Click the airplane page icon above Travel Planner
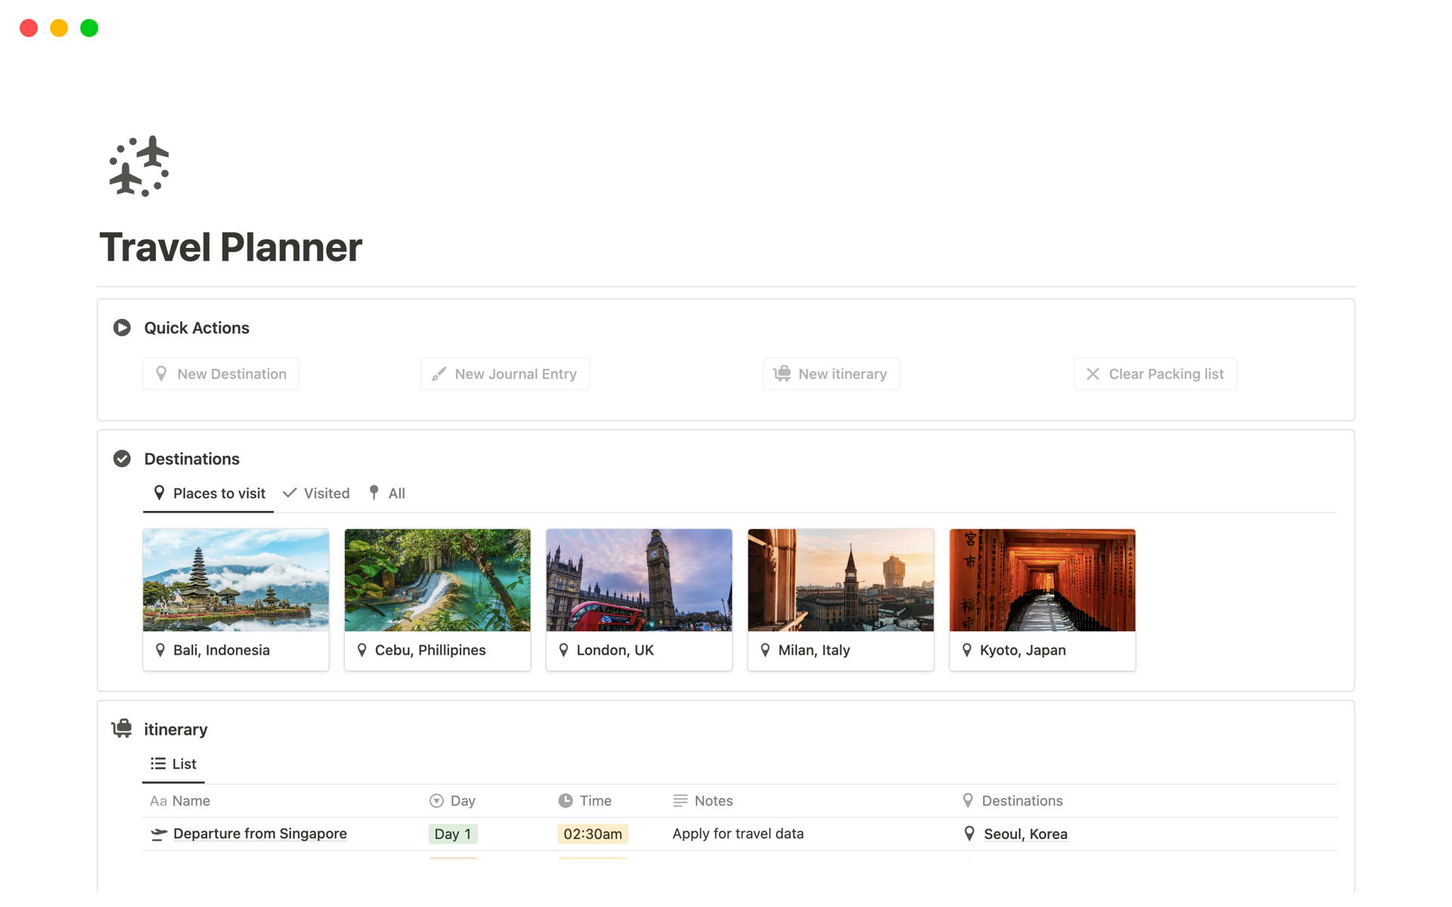Screen dimensions: 1452x907 point(140,166)
